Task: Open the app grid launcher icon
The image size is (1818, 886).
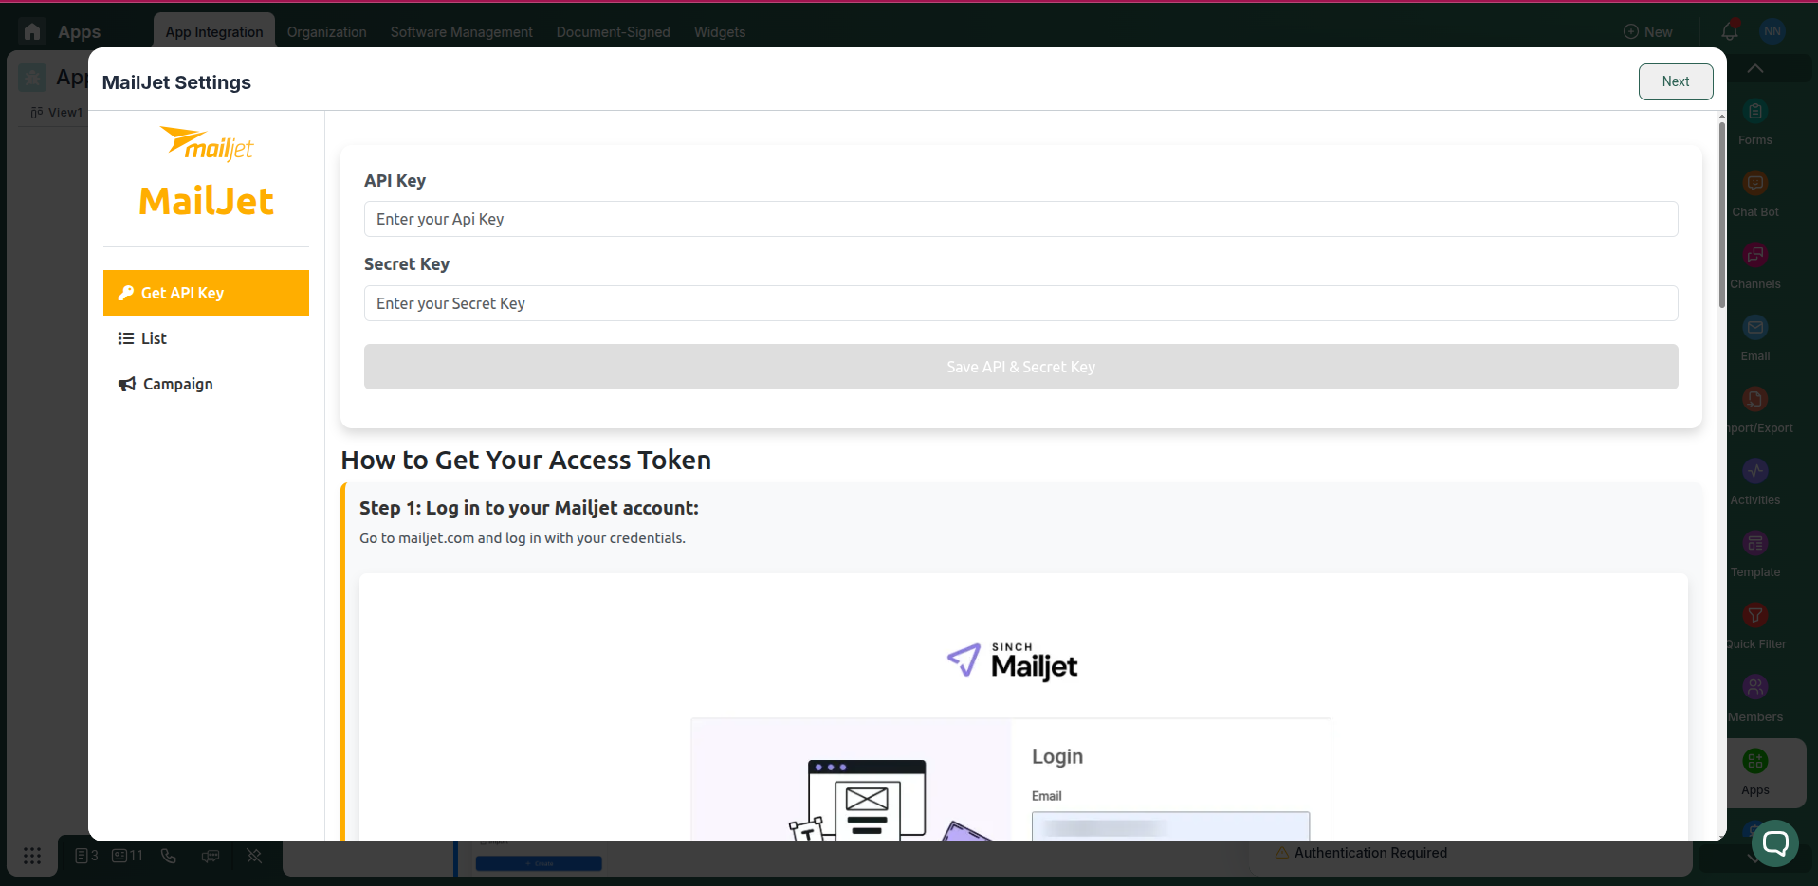Action: [x=32, y=856]
